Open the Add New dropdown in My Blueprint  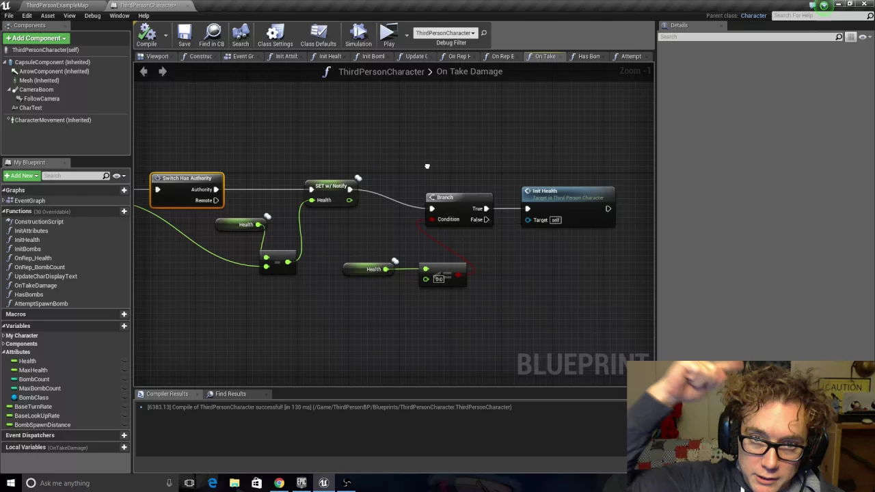(x=21, y=176)
